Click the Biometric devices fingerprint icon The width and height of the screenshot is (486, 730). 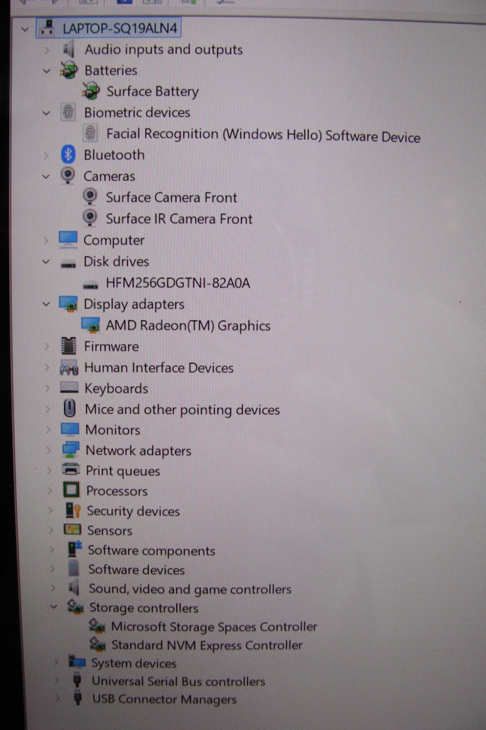[68, 112]
